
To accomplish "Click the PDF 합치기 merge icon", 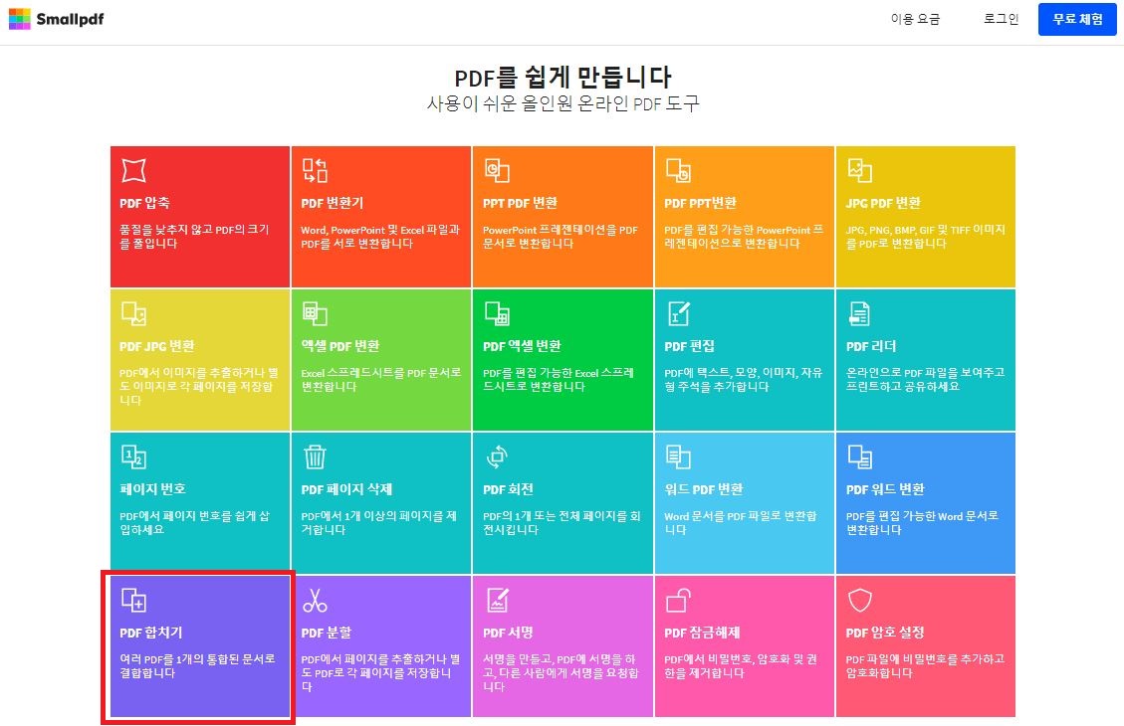I will point(134,600).
